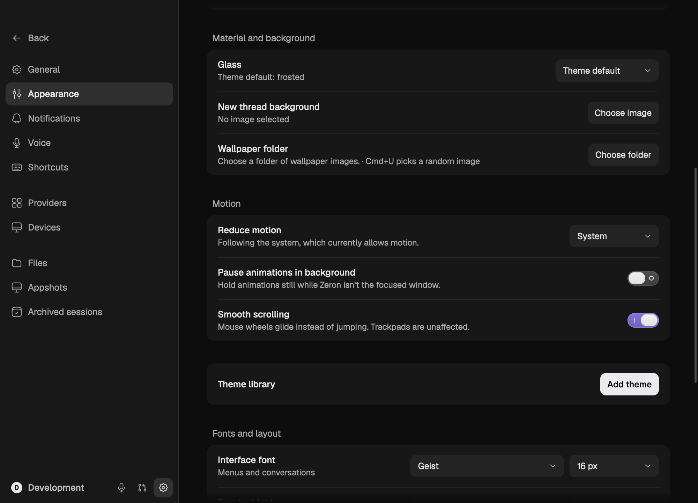The width and height of the screenshot is (698, 503).
Task: Click Choose folder button
Action: (623, 155)
